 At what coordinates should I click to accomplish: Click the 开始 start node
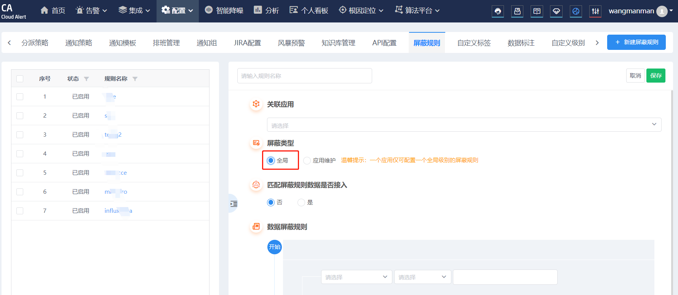tap(275, 247)
